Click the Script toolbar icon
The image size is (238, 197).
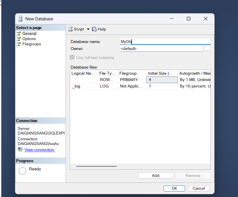coord(71,29)
